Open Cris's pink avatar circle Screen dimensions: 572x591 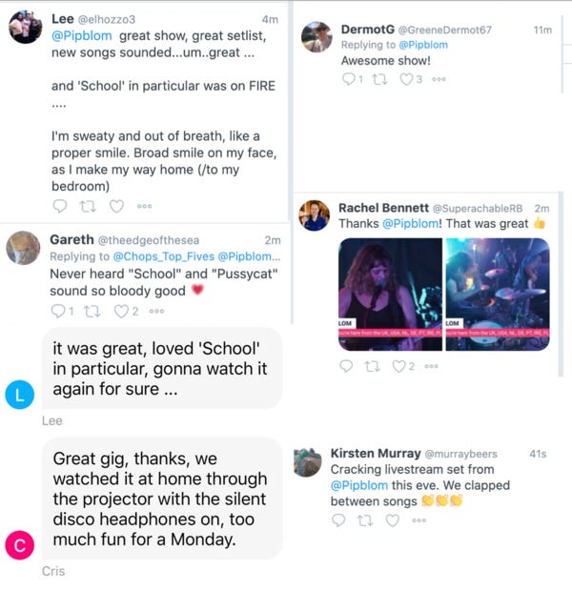click(x=20, y=545)
